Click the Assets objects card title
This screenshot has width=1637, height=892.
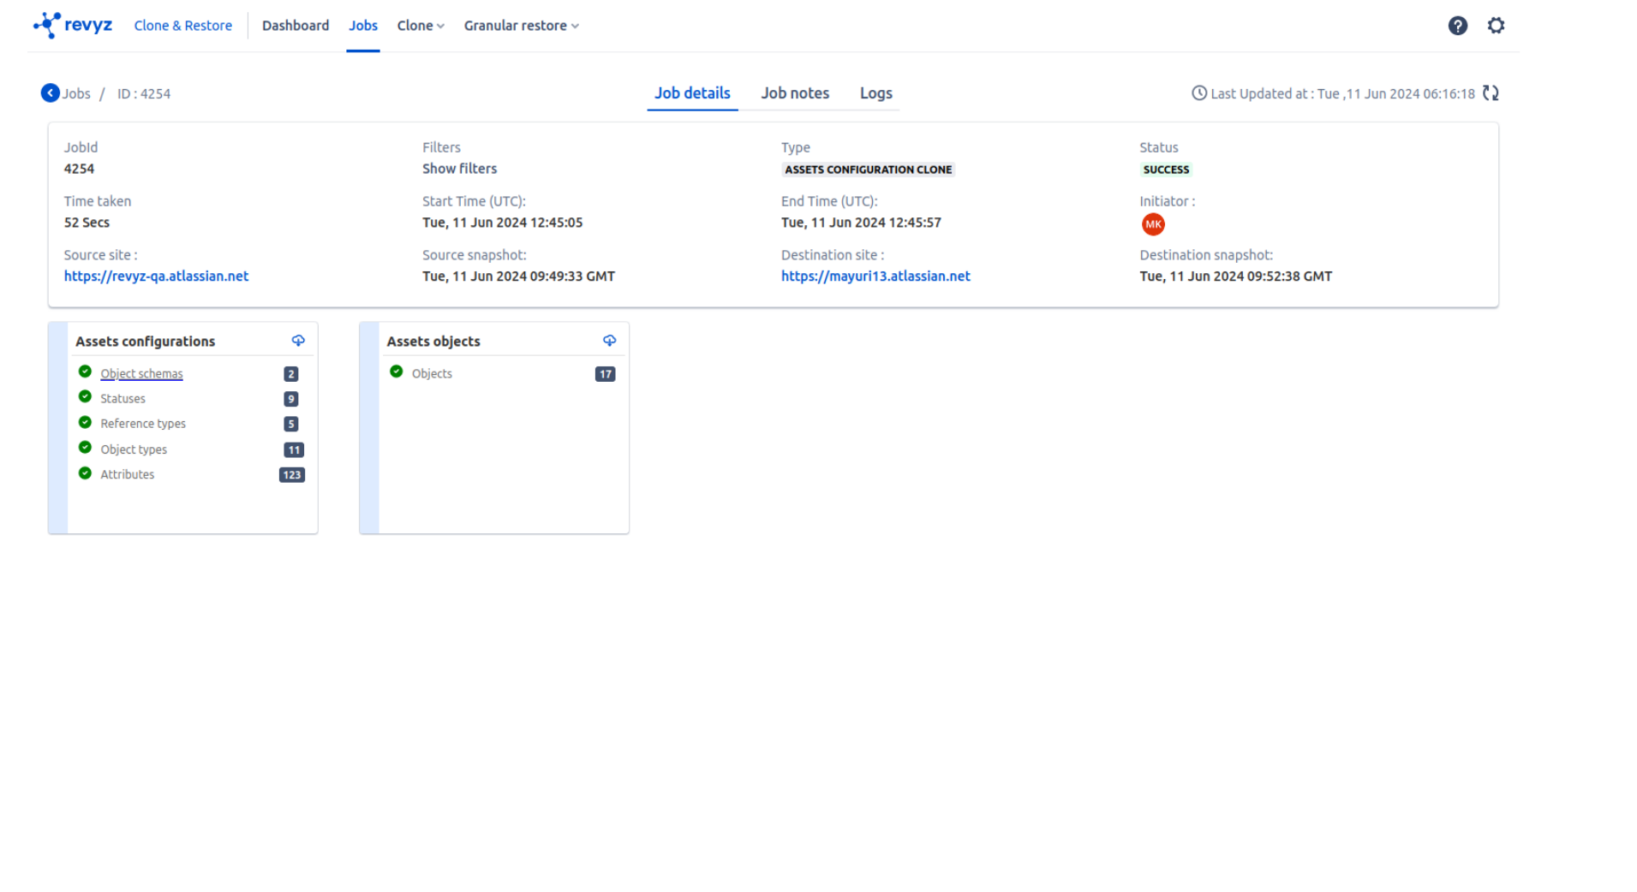tap(433, 342)
